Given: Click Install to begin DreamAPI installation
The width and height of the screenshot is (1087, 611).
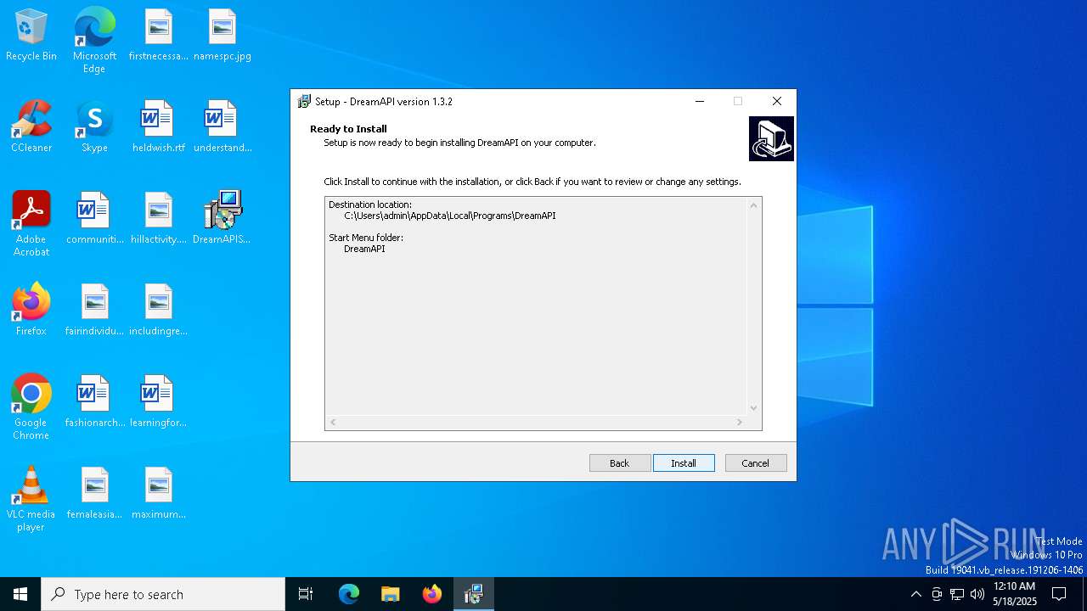Looking at the screenshot, I should (684, 462).
